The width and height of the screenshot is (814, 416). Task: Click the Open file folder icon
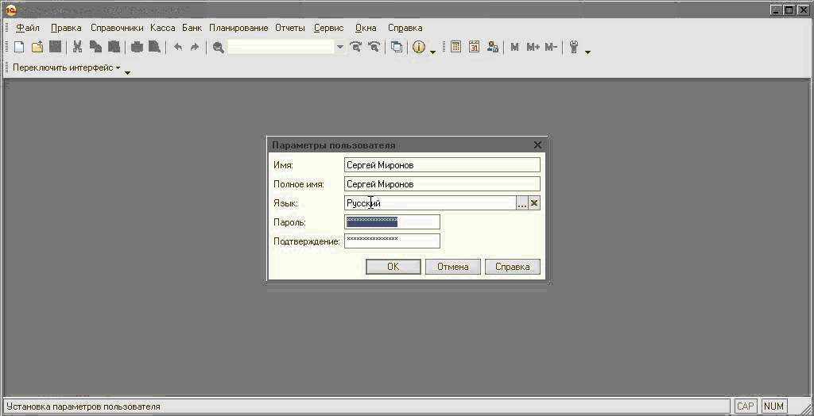tap(37, 47)
